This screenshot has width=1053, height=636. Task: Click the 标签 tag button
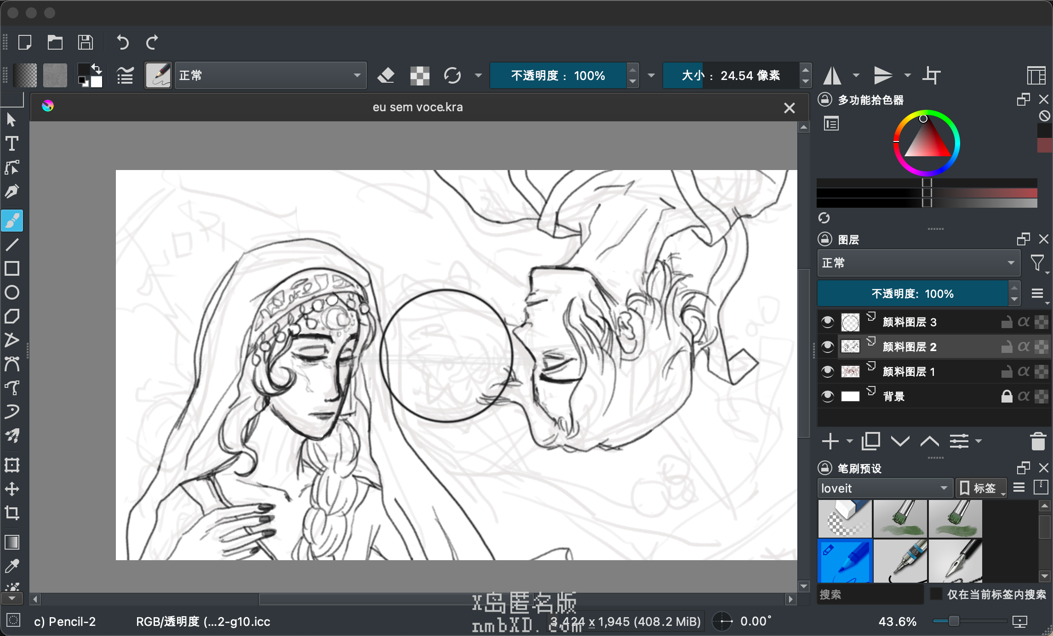(980, 488)
